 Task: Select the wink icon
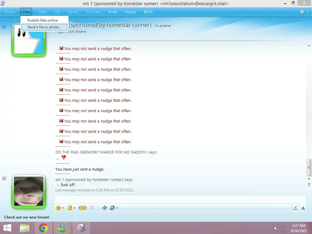point(70,208)
